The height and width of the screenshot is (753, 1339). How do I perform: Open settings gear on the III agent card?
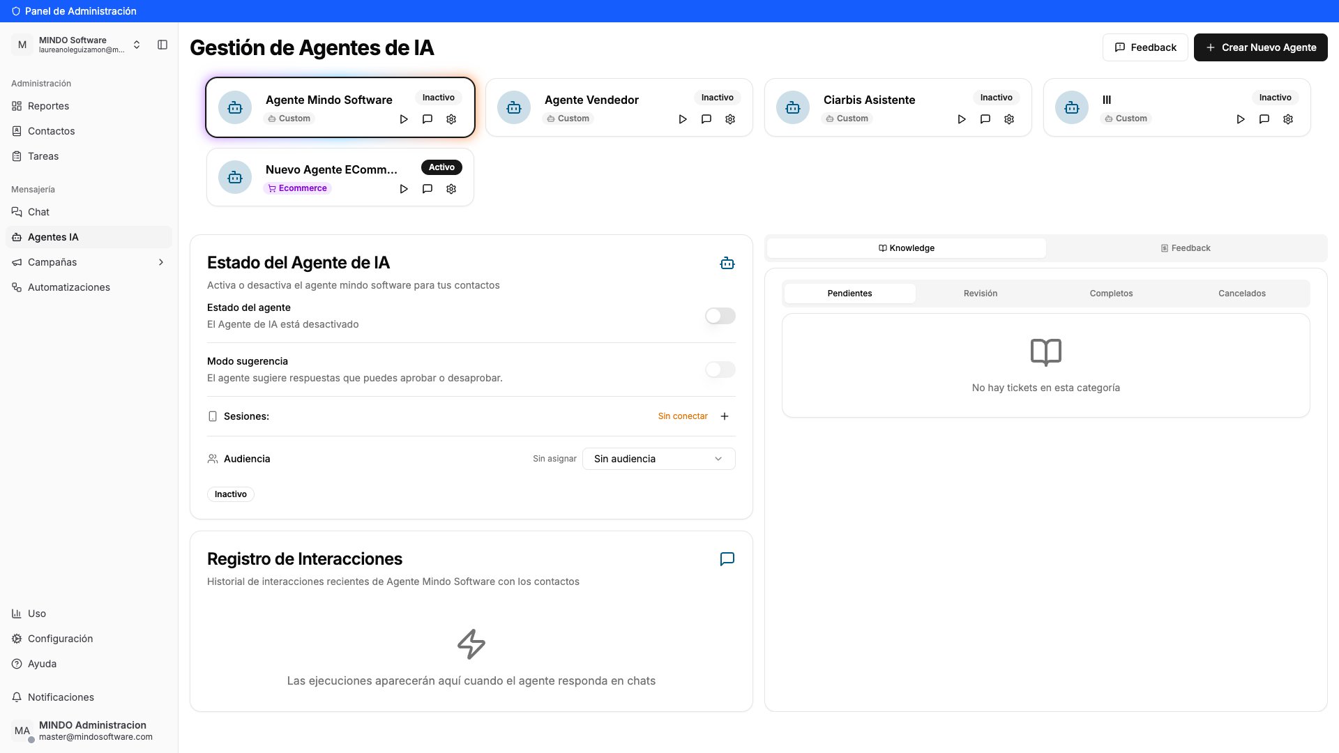point(1288,119)
